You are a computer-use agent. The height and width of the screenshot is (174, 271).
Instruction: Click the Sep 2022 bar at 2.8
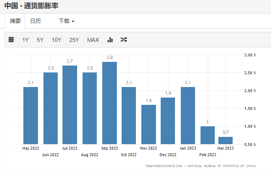coord(110,103)
